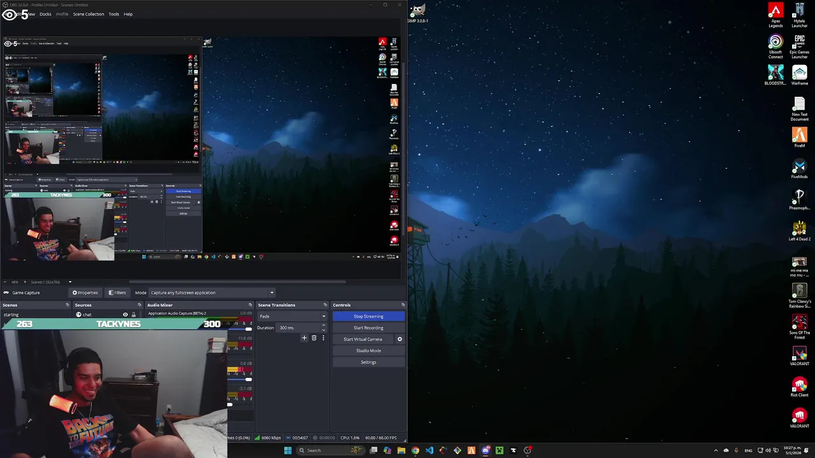Open Google Chrome from taskbar
The width and height of the screenshot is (815, 458).
tap(415, 450)
